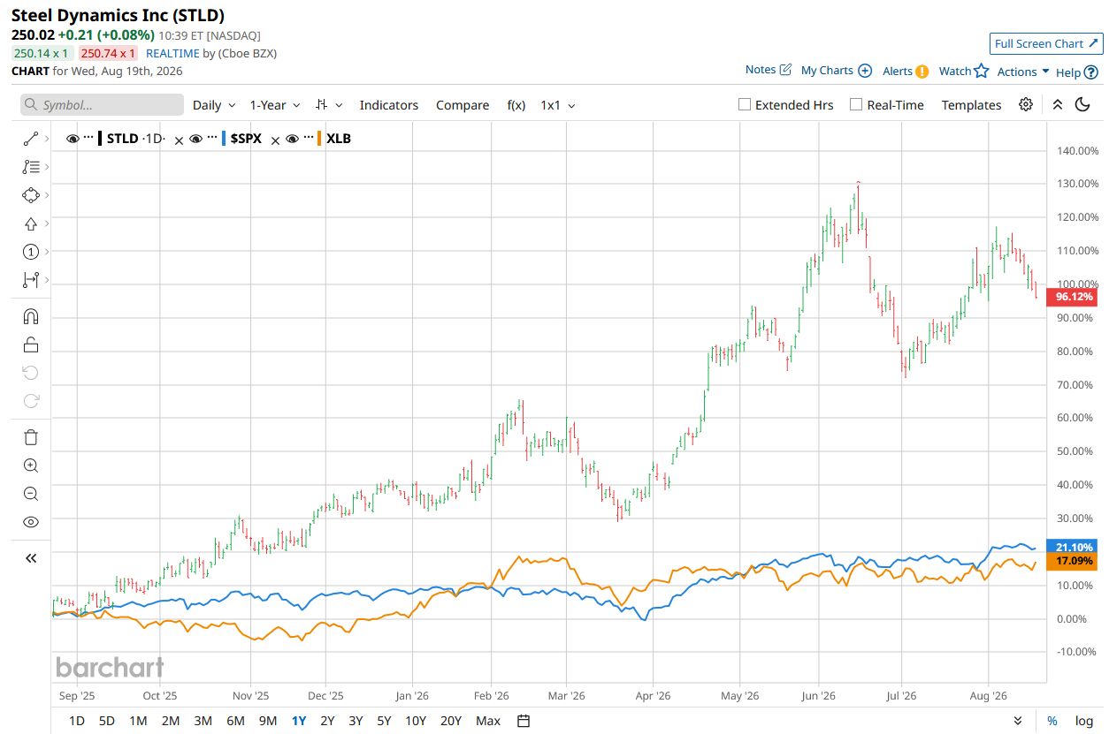Open the 1-Year period dropdown

coord(275,104)
